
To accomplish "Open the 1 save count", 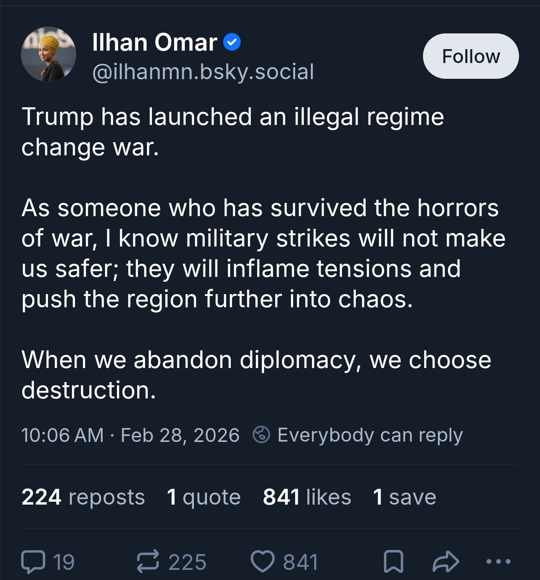I will click(x=405, y=497).
